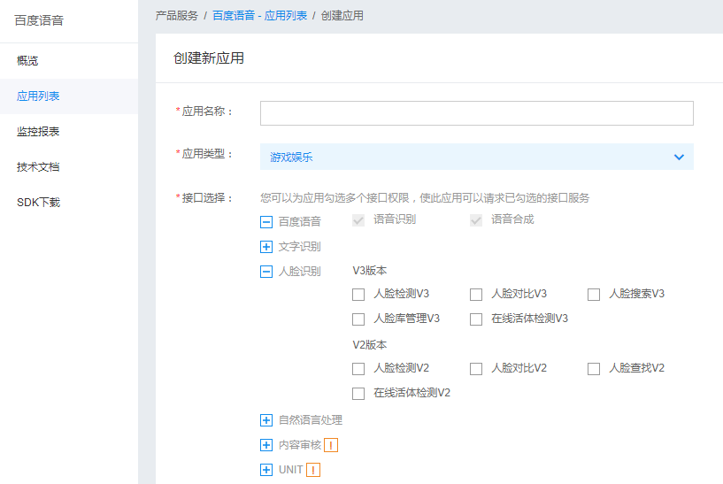Collapse the 人脸识别 interface group

tap(266, 272)
